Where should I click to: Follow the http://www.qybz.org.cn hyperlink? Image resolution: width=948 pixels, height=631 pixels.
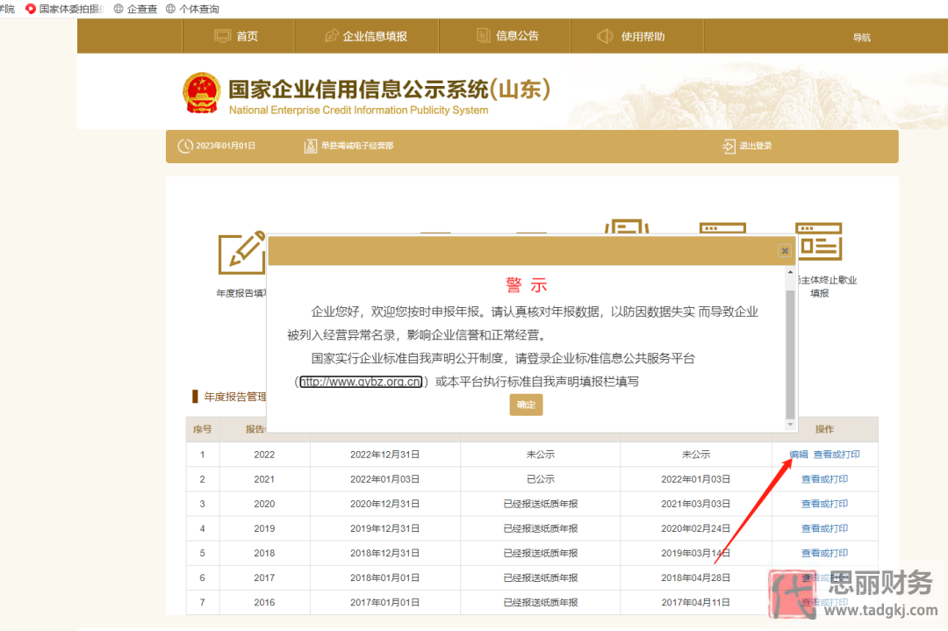(363, 384)
